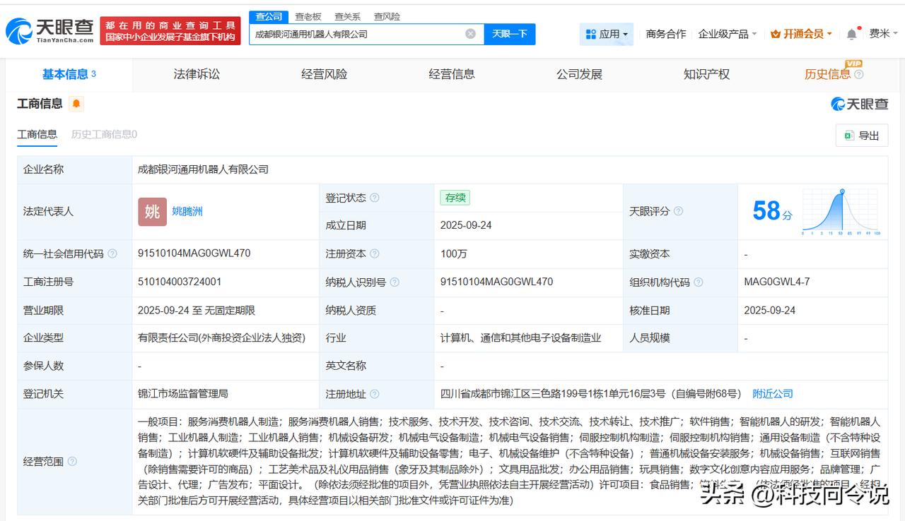905x521 pixels.
Task: Click the registration number 510104003724001
Action: pos(180,282)
